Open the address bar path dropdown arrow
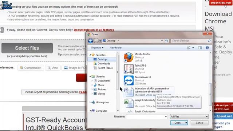The width and height of the screenshot is (233, 131). 162,41
